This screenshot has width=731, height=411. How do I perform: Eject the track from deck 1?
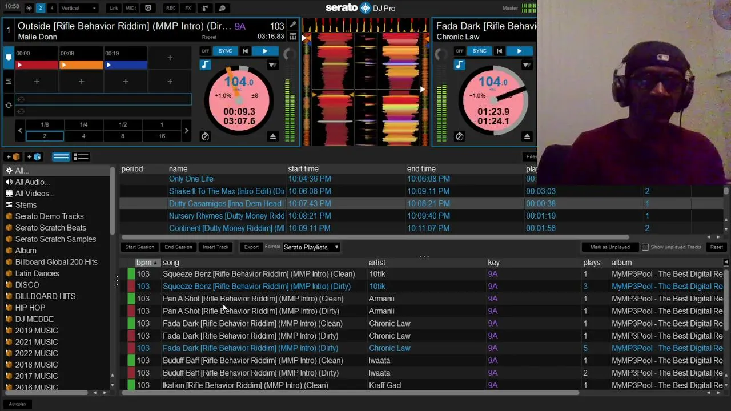tap(272, 136)
